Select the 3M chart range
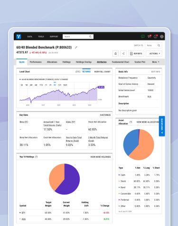Viewport: 178px width, 226px height. click(31, 85)
